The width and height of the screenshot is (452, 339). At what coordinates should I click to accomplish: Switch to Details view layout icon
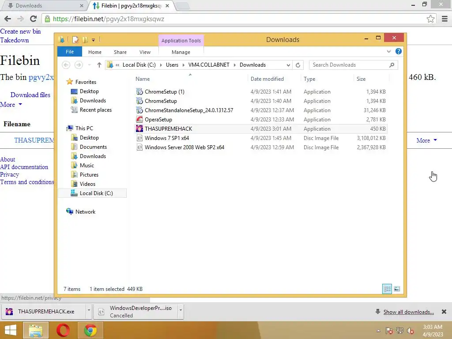click(387, 289)
